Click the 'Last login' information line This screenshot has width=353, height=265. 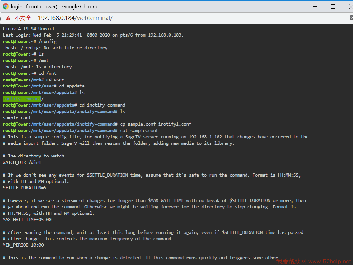(93, 35)
